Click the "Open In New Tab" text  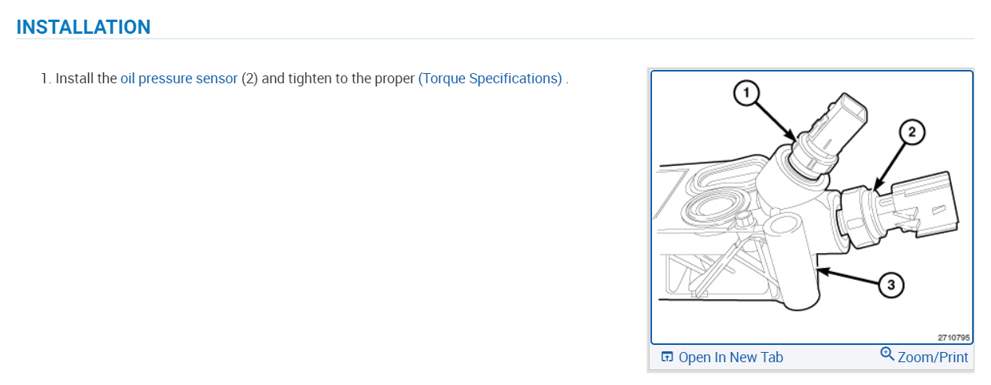point(731,357)
